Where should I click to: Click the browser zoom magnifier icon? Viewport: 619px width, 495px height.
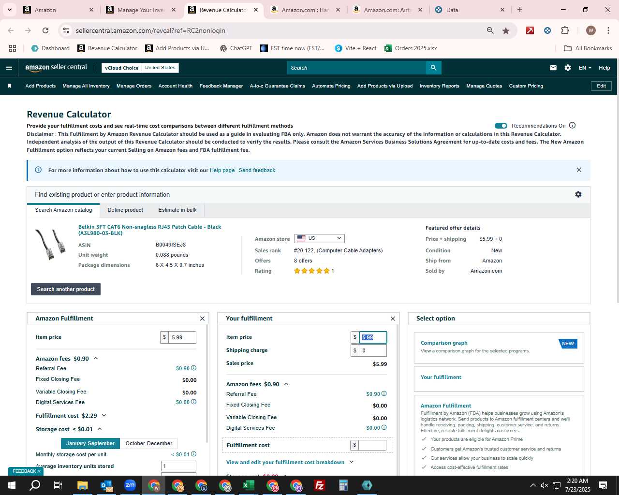[x=490, y=30]
